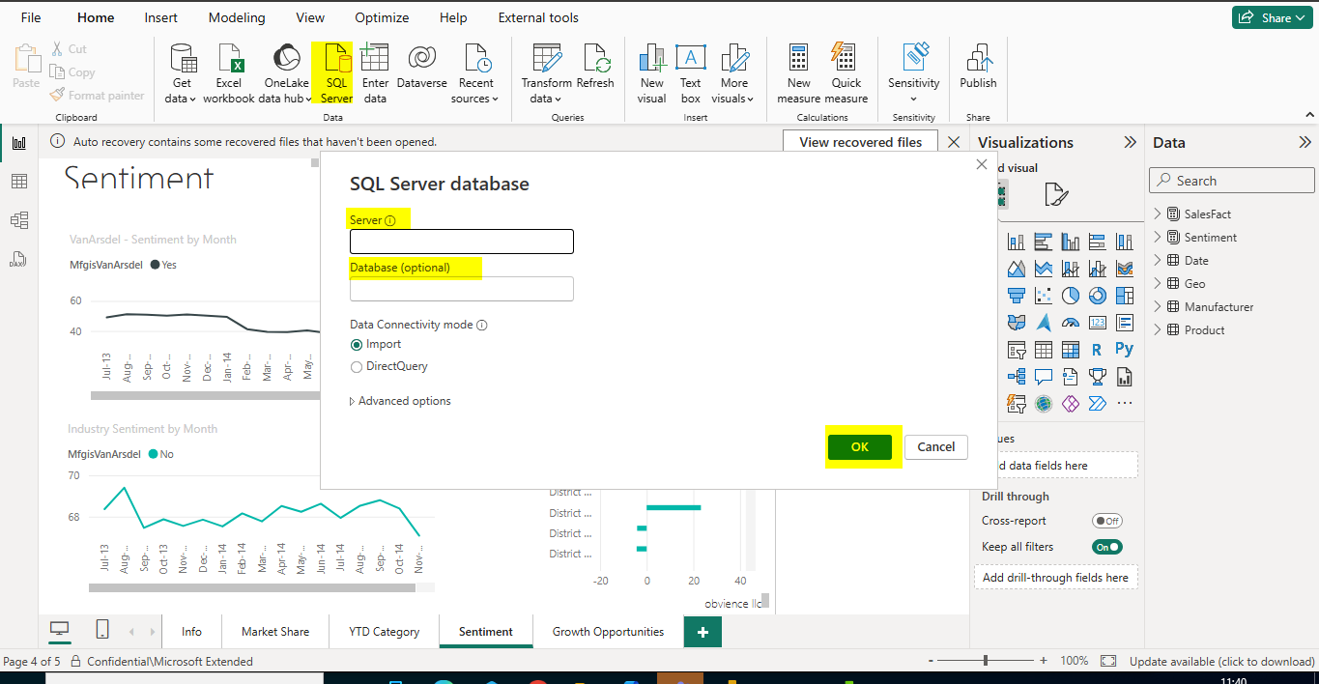1319x684 pixels.
Task: Open DAX query view in left sidebar
Action: pyautogui.click(x=18, y=259)
